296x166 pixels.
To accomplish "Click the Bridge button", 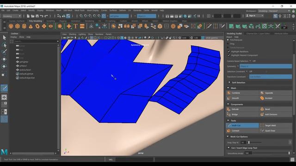I will 242,114.
